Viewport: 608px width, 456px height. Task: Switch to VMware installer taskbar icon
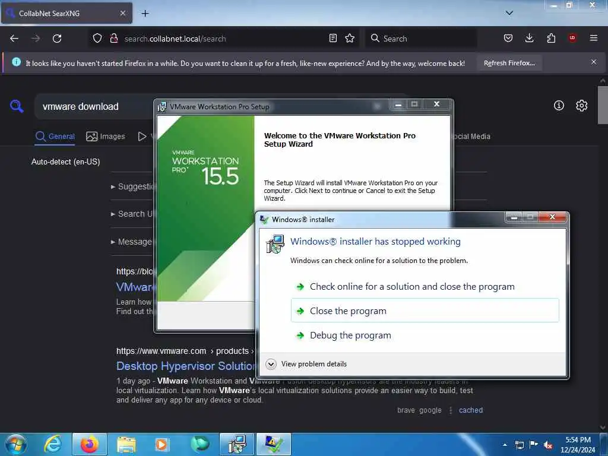click(237, 444)
